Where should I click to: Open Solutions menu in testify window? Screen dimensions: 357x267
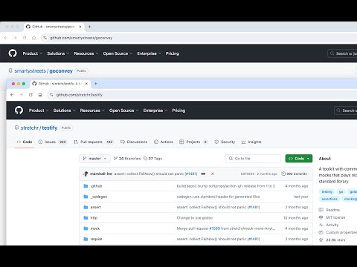pyautogui.click(x=64, y=111)
